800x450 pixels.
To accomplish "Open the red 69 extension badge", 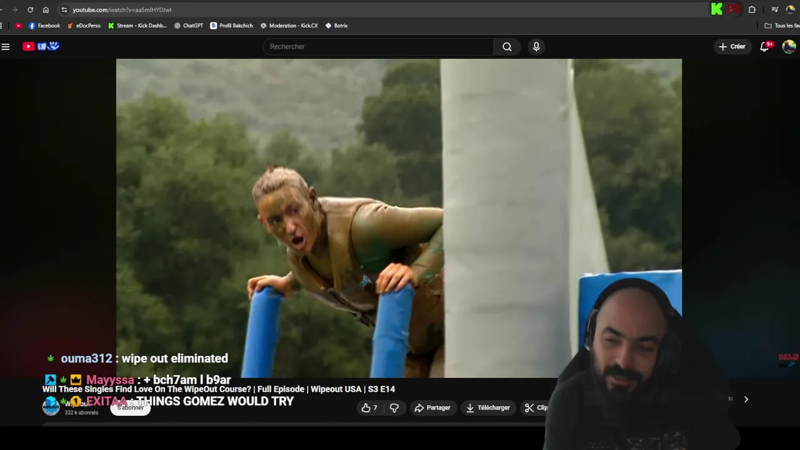I will (x=734, y=9).
